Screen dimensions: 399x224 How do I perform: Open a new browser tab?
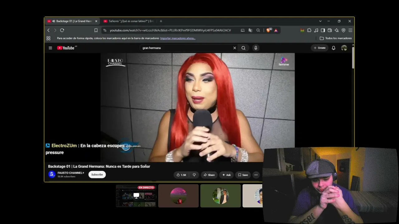(161, 21)
